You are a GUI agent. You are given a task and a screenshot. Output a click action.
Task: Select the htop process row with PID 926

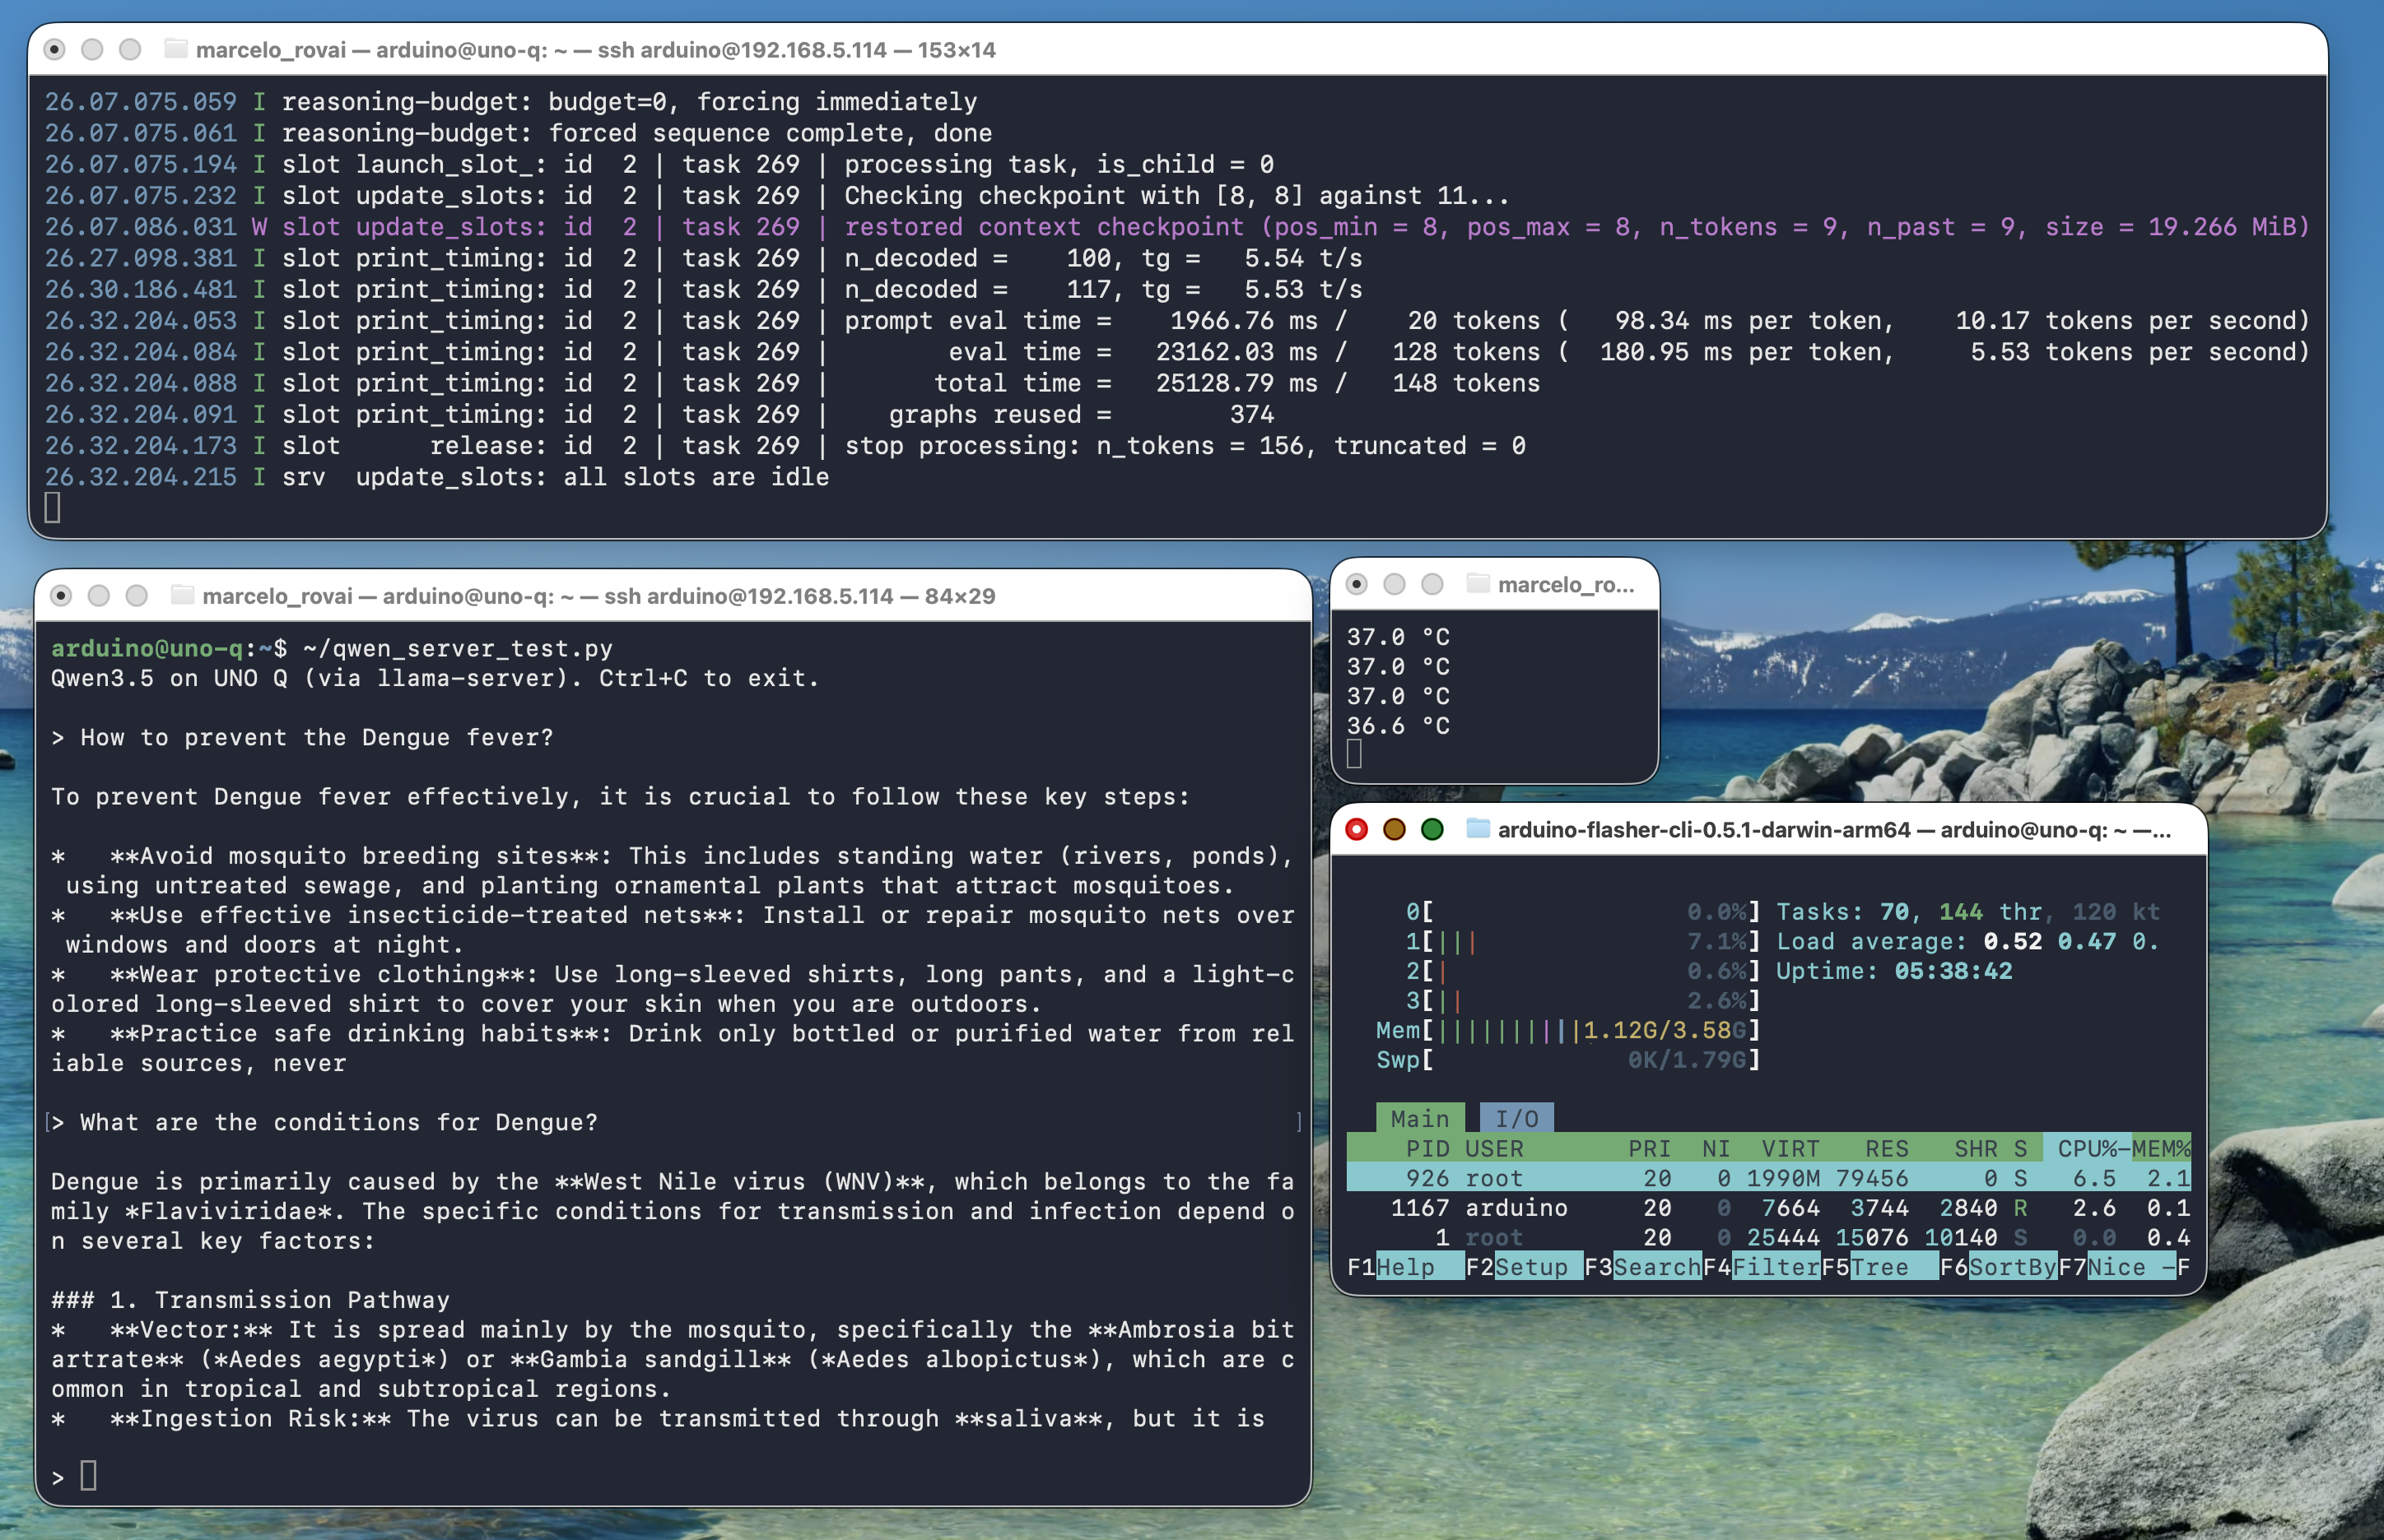[x=1769, y=1178]
